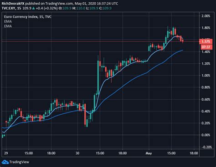Click the RichDvorakFX author name

[13, 4]
